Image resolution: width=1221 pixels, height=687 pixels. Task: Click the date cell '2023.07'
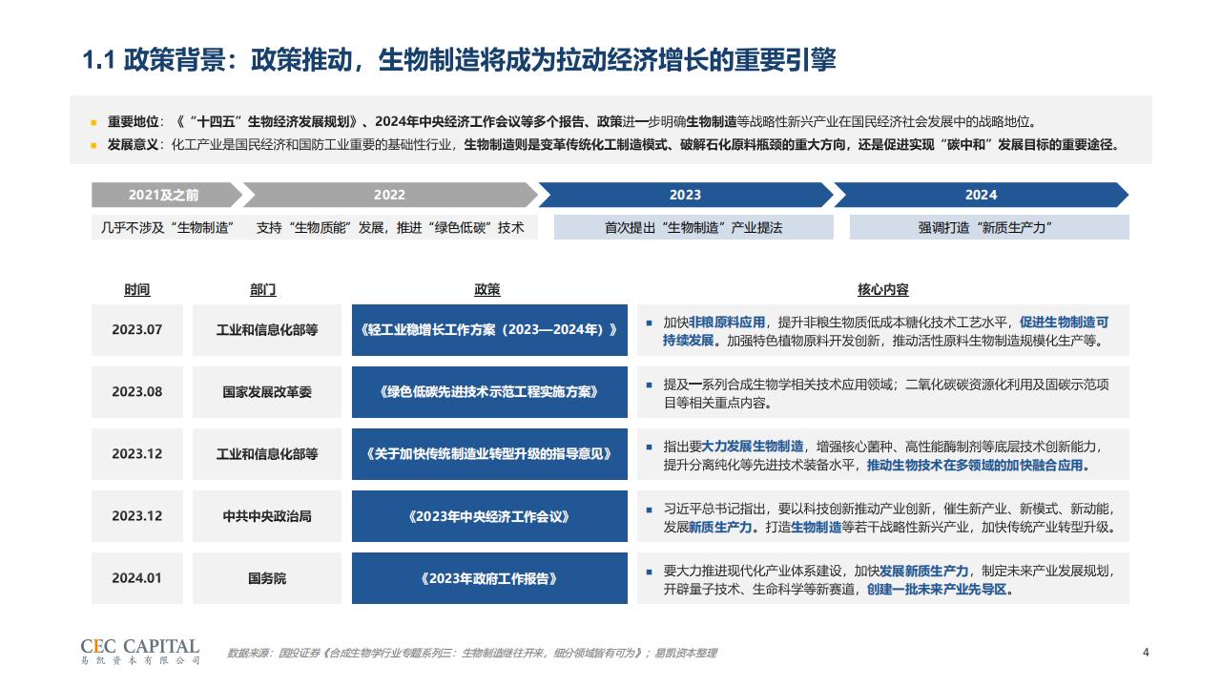137,330
